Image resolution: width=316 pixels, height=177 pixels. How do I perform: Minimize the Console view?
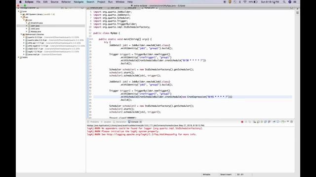288,121
